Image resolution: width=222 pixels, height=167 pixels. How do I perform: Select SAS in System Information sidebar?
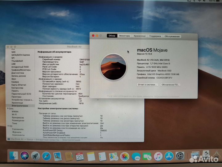click(x=14, y=52)
